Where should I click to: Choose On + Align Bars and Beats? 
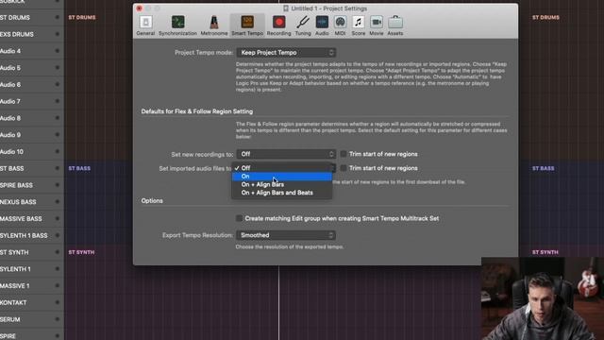[x=281, y=193]
